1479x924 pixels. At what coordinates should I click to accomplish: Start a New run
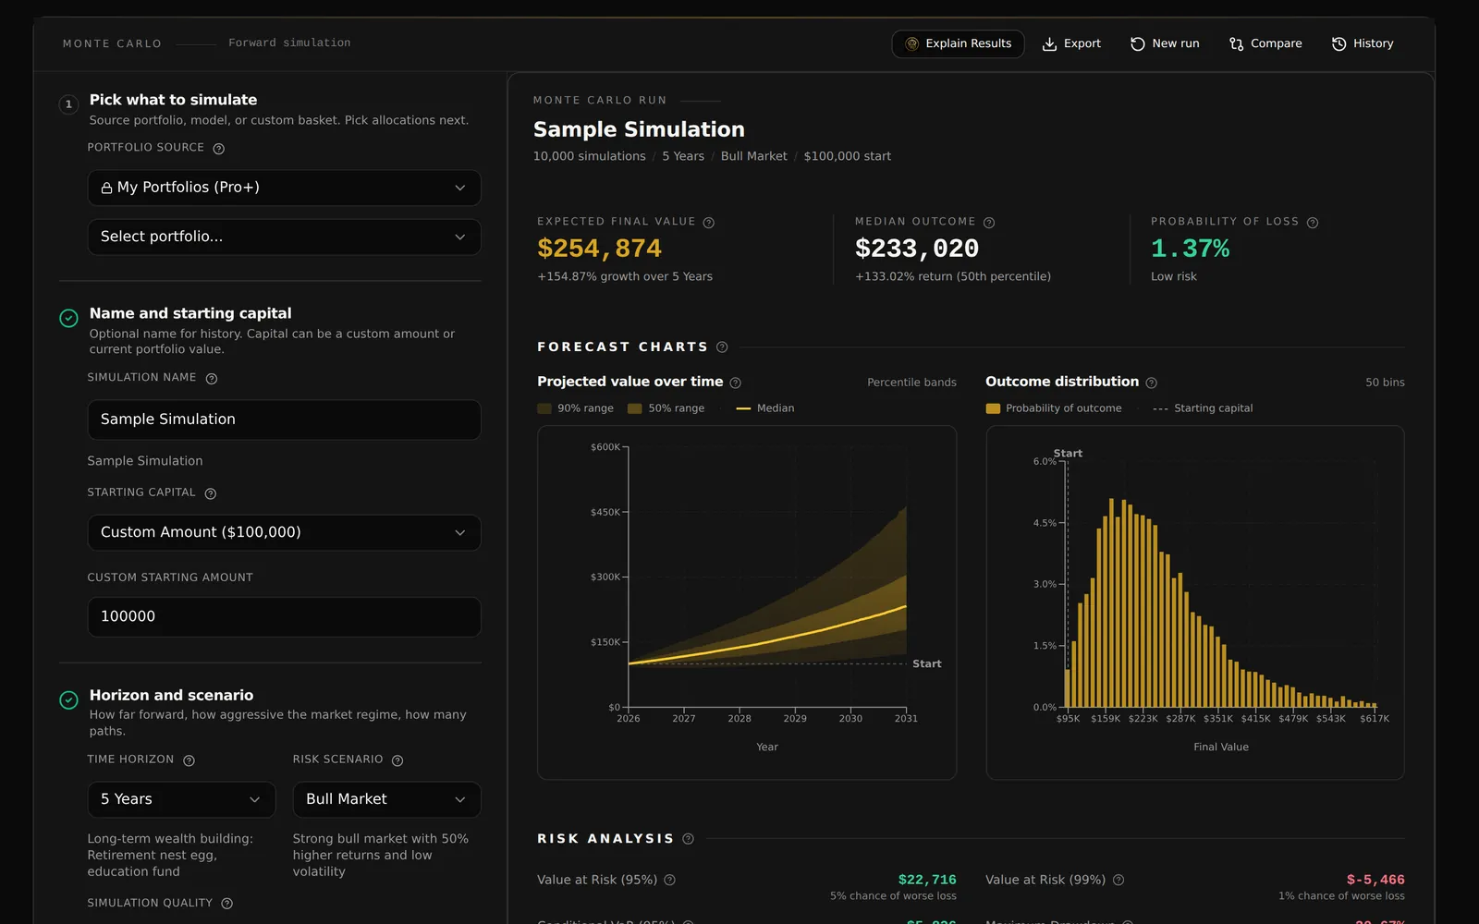1165,43
